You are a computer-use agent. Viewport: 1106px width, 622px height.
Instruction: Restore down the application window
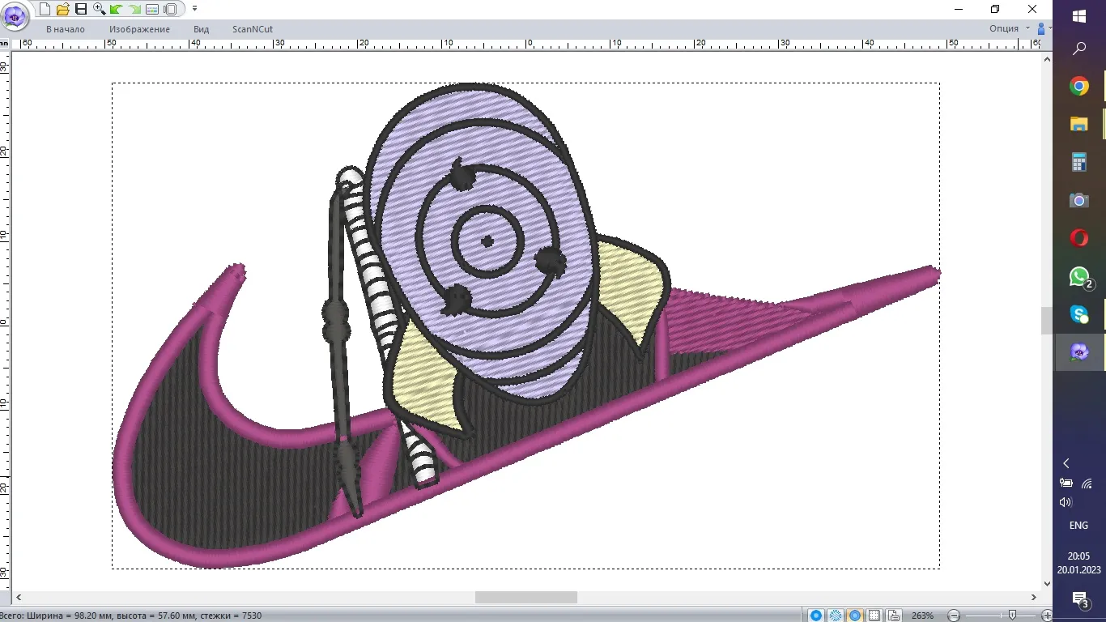click(995, 9)
